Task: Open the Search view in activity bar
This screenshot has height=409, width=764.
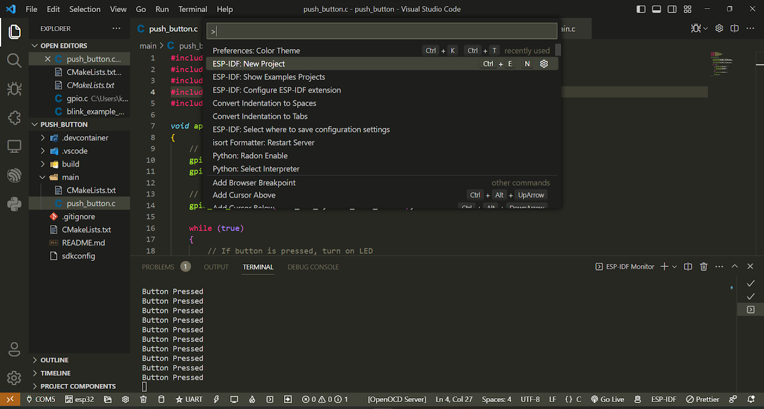Action: point(14,60)
